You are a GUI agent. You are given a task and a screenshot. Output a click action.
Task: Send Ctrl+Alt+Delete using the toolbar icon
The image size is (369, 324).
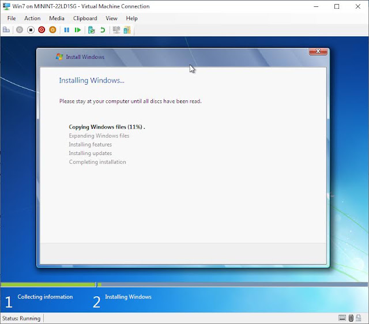tap(6, 30)
